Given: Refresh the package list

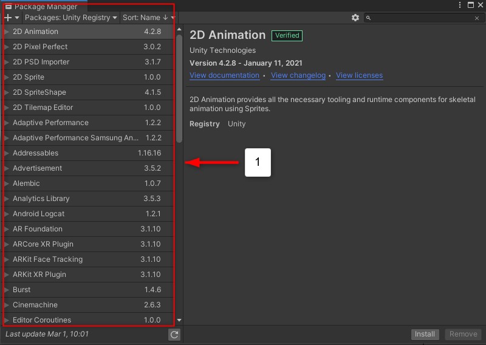Looking at the screenshot, I should [174, 335].
